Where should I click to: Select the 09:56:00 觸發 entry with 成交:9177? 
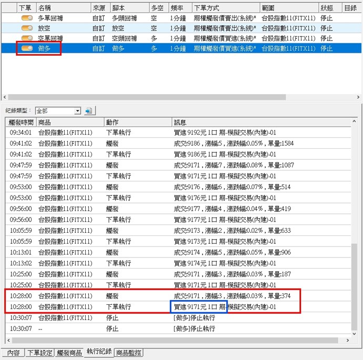[178, 209]
